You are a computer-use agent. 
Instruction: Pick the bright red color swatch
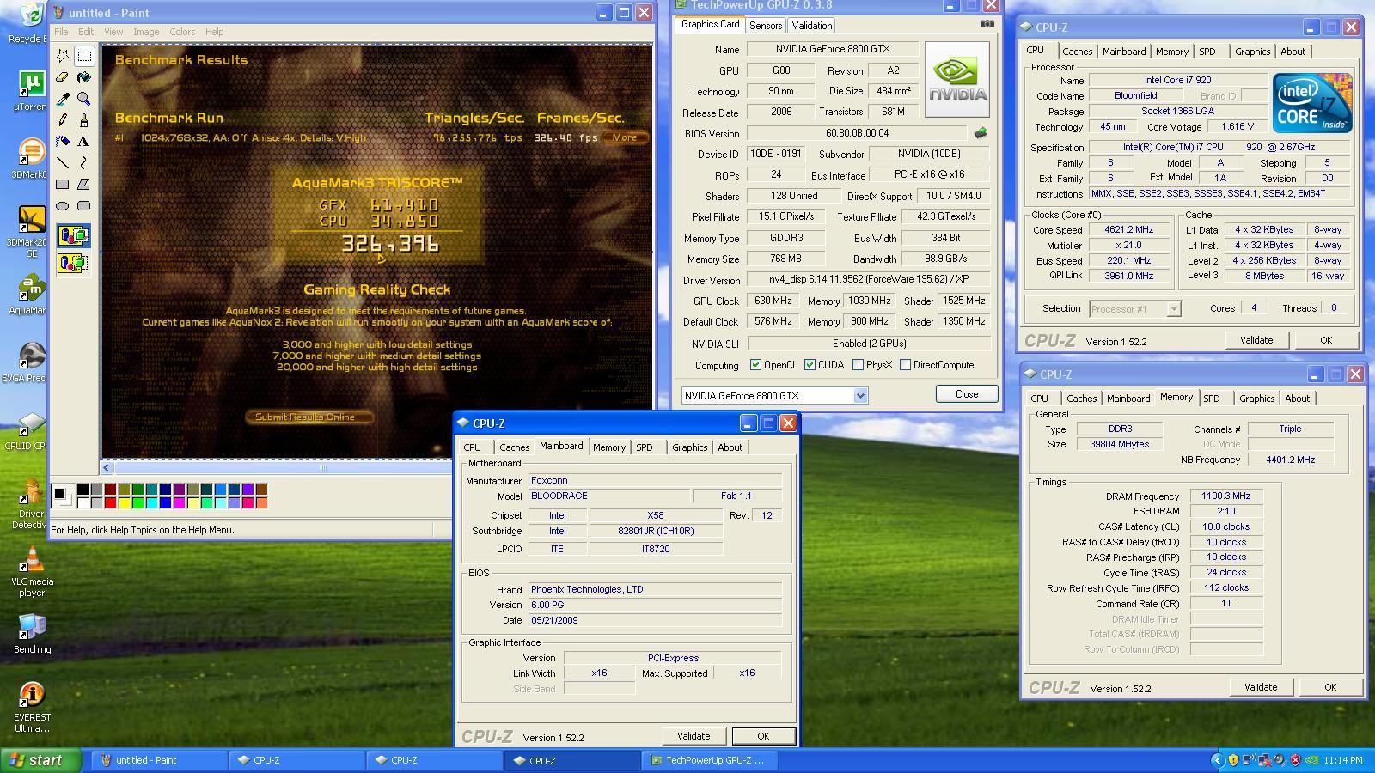[110, 503]
